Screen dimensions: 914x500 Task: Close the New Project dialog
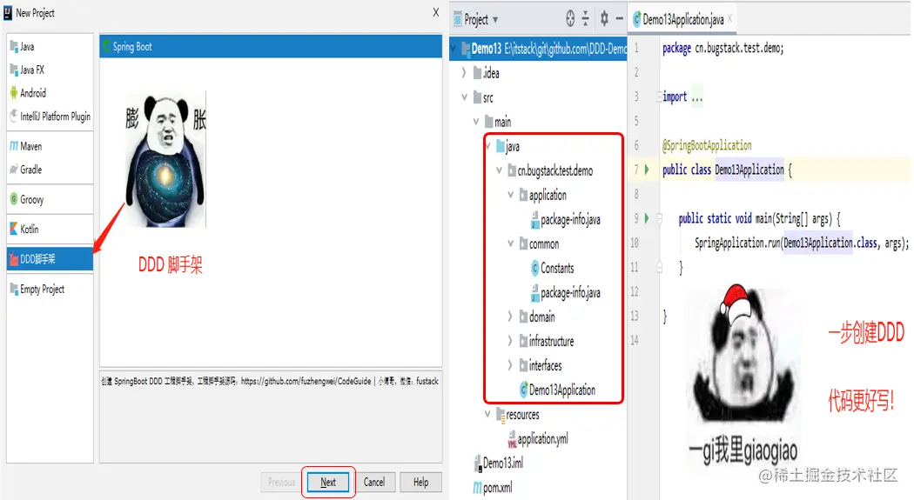[436, 12]
